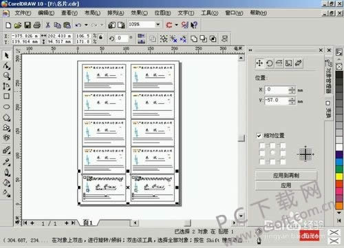This screenshot has height=248, width=344.
Task: Click the Save diskette icon
Action: coord(28,25)
